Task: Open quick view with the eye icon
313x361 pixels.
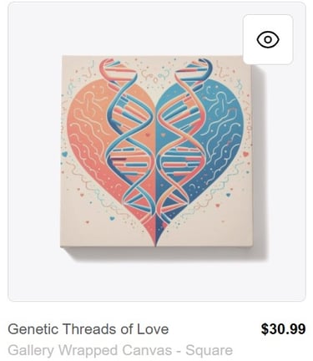Action: [268, 39]
